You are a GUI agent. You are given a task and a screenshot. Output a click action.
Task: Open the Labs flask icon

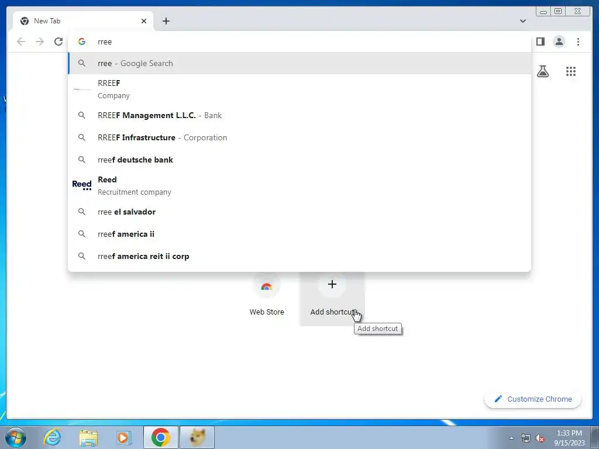[542, 71]
